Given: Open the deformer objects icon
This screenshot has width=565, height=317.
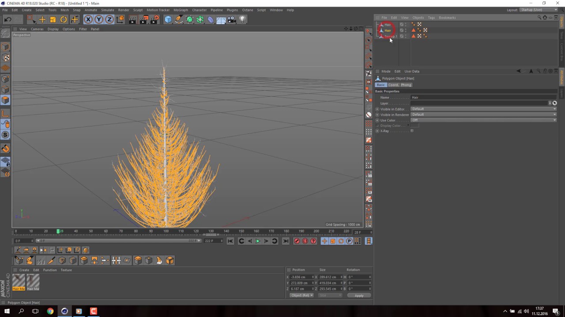Looking at the screenshot, I should [211, 19].
